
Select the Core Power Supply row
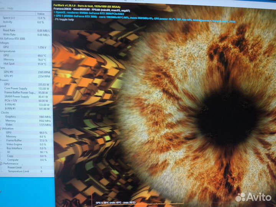coord(26,89)
